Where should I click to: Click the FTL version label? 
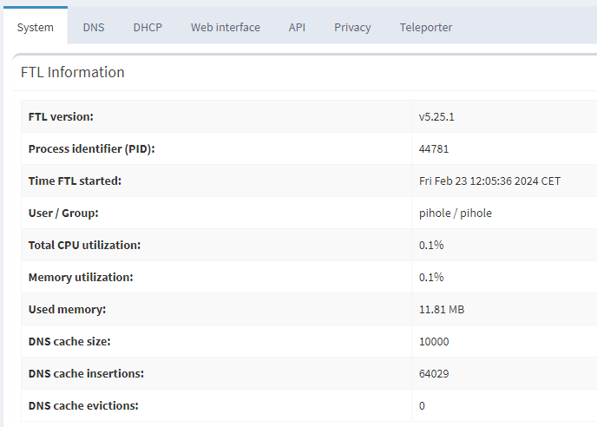point(61,116)
